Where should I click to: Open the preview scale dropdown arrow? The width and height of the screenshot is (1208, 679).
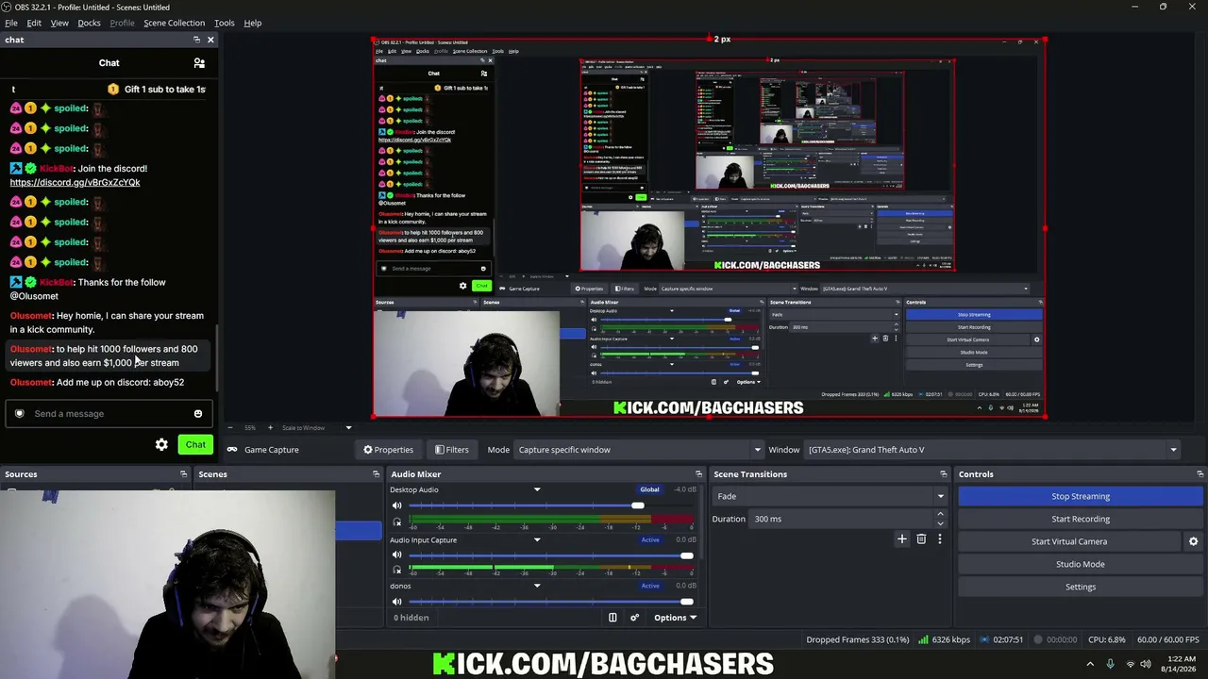pyautogui.click(x=348, y=427)
